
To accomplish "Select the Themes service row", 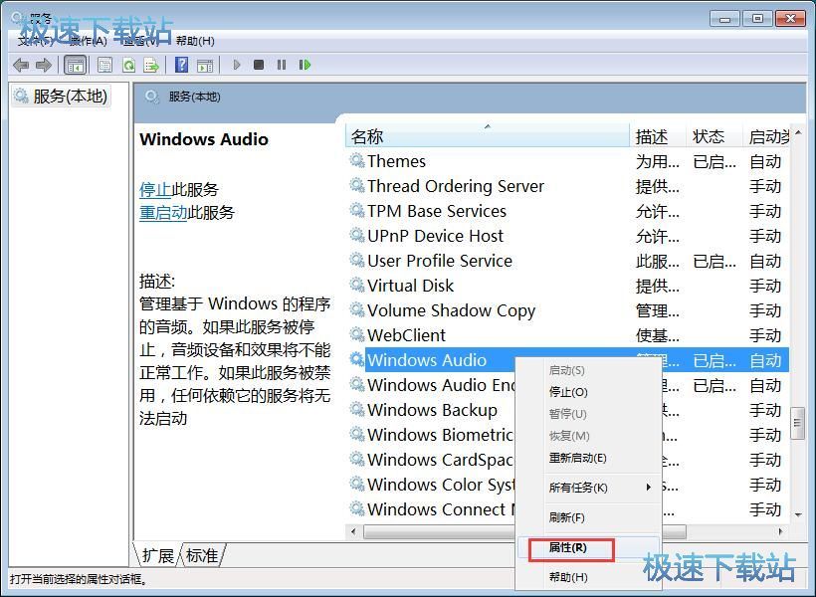I will coord(567,161).
